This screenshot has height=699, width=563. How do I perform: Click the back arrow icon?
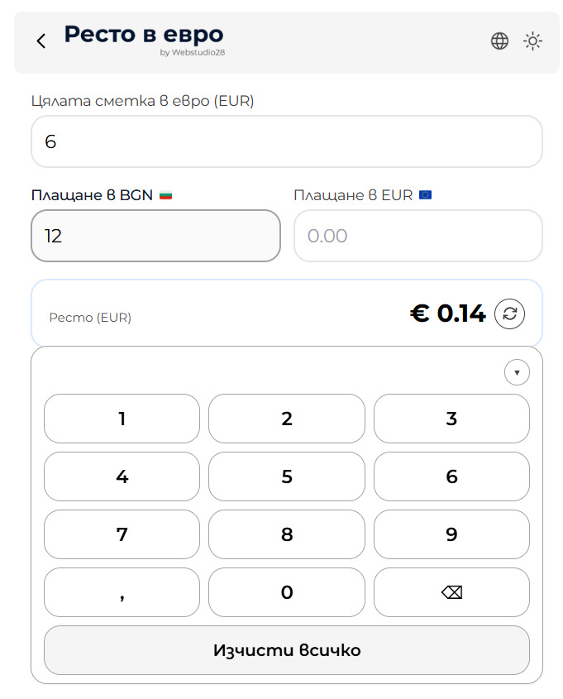coord(41,41)
